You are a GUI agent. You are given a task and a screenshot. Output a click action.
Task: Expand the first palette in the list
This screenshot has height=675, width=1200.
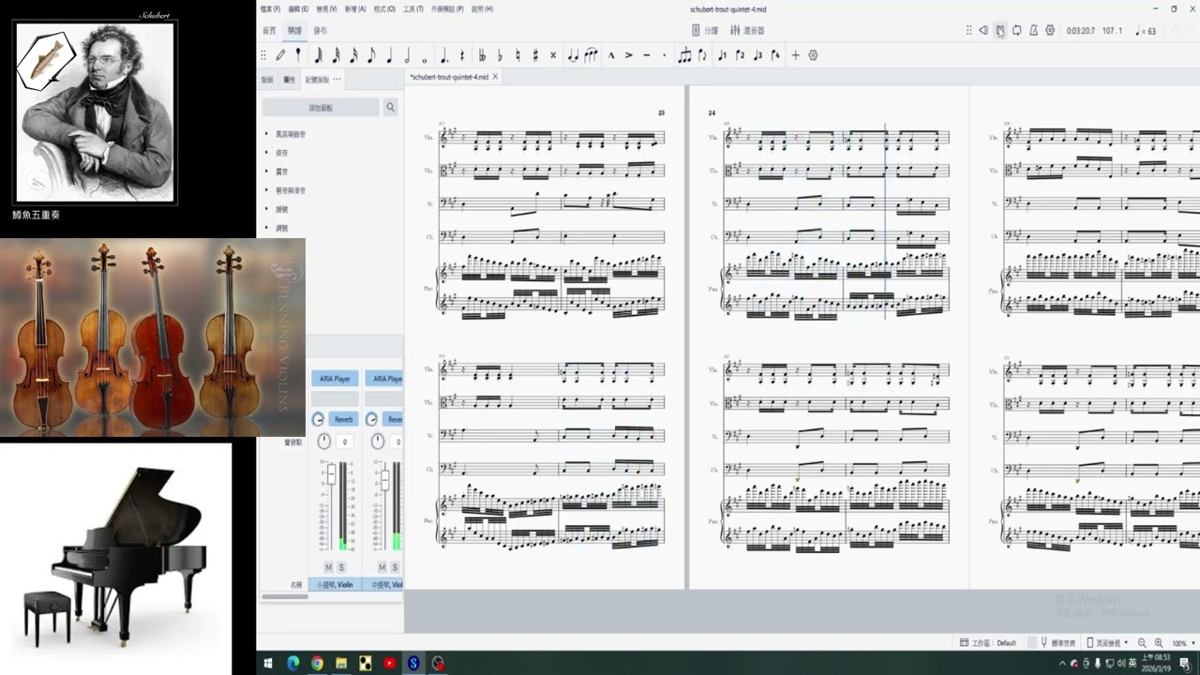[266, 134]
